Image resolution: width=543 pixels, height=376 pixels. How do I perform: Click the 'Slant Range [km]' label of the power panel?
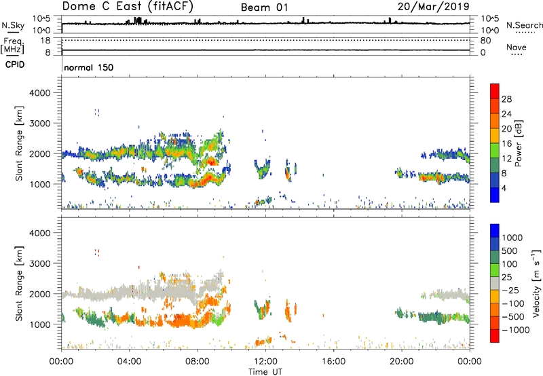[19, 143]
